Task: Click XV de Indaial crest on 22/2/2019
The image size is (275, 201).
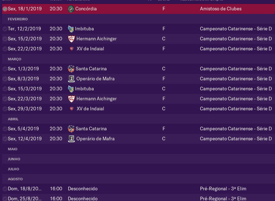Action: click(71, 49)
